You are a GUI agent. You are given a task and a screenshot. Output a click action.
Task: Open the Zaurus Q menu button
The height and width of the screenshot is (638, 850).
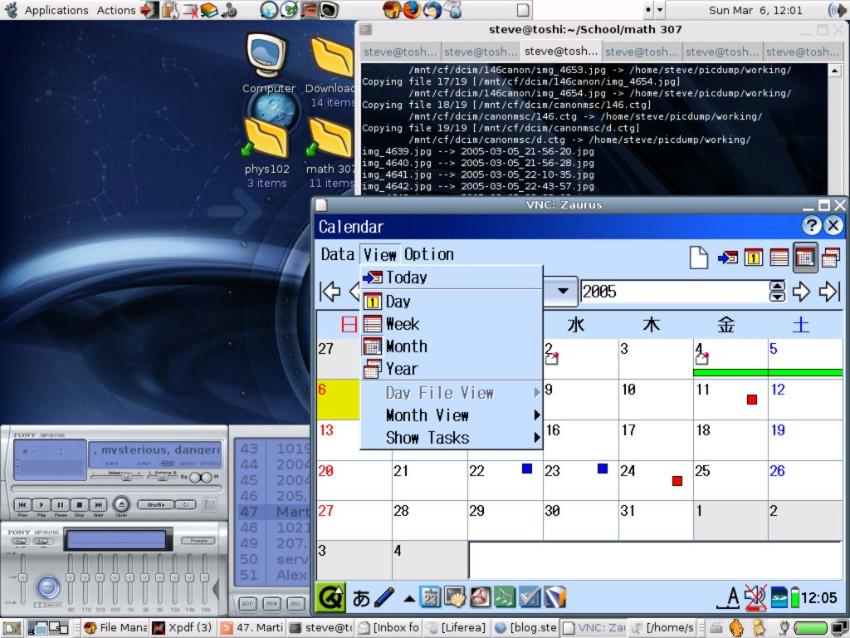tap(330, 597)
